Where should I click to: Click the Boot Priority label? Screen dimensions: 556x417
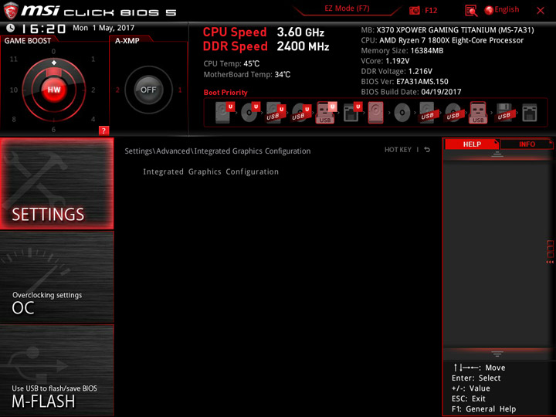click(x=225, y=93)
